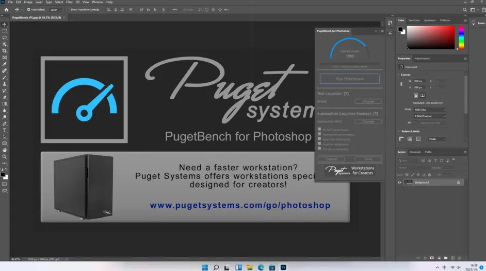This screenshot has height=271, width=486.
Task: Switch to the Swatches tab
Action: (x=414, y=21)
